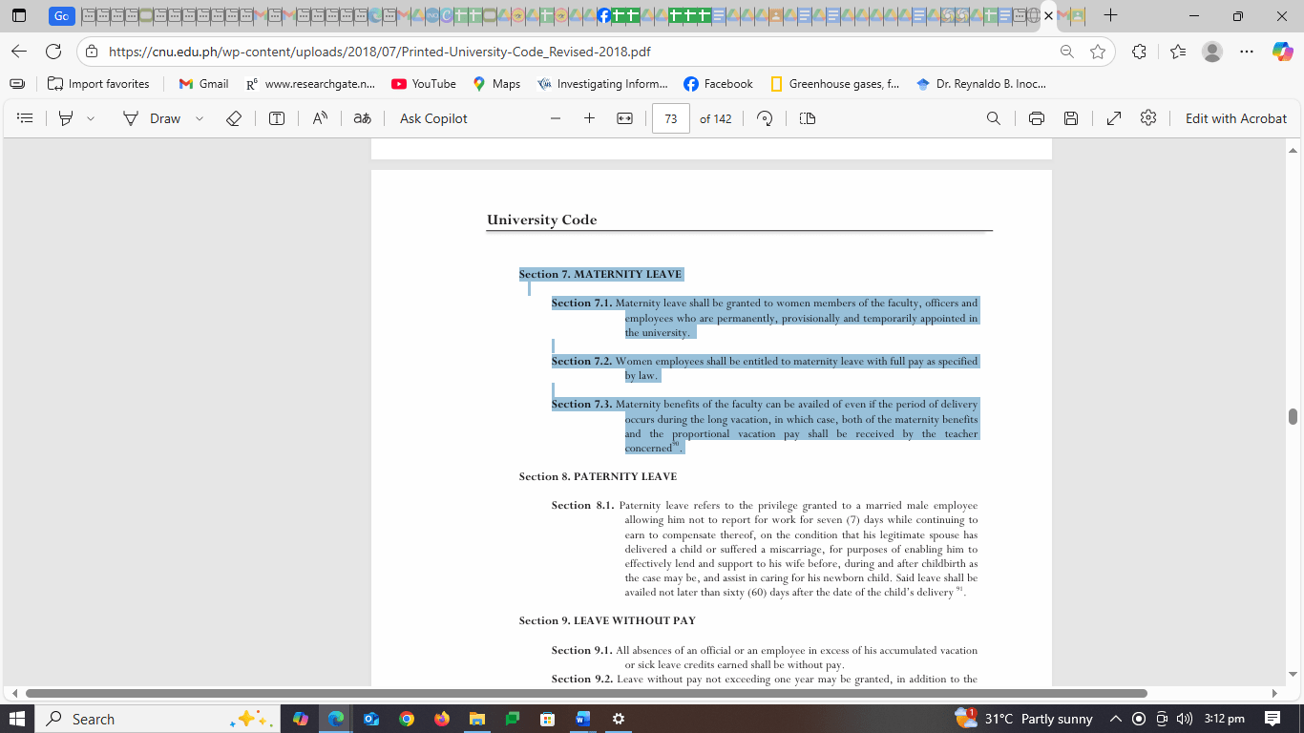The width and height of the screenshot is (1304, 733).
Task: Print the PDF document
Action: [1037, 118]
